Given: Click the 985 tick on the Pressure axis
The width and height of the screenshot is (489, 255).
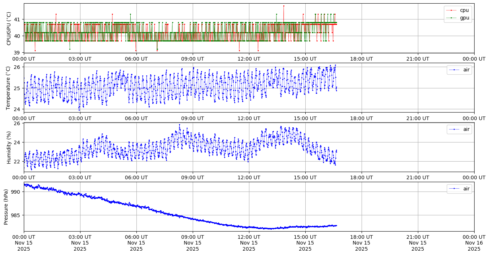Looking at the screenshot, I should tap(17, 215).
